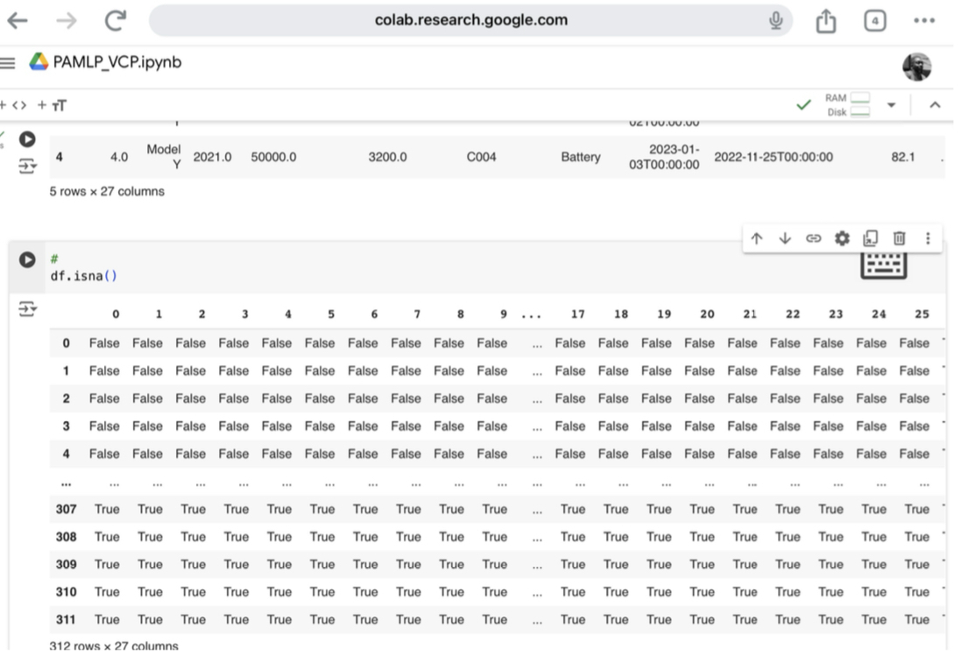Image resolution: width=968 pixels, height=661 pixels.
Task: Move cell up with arrow icon
Action: 757,238
